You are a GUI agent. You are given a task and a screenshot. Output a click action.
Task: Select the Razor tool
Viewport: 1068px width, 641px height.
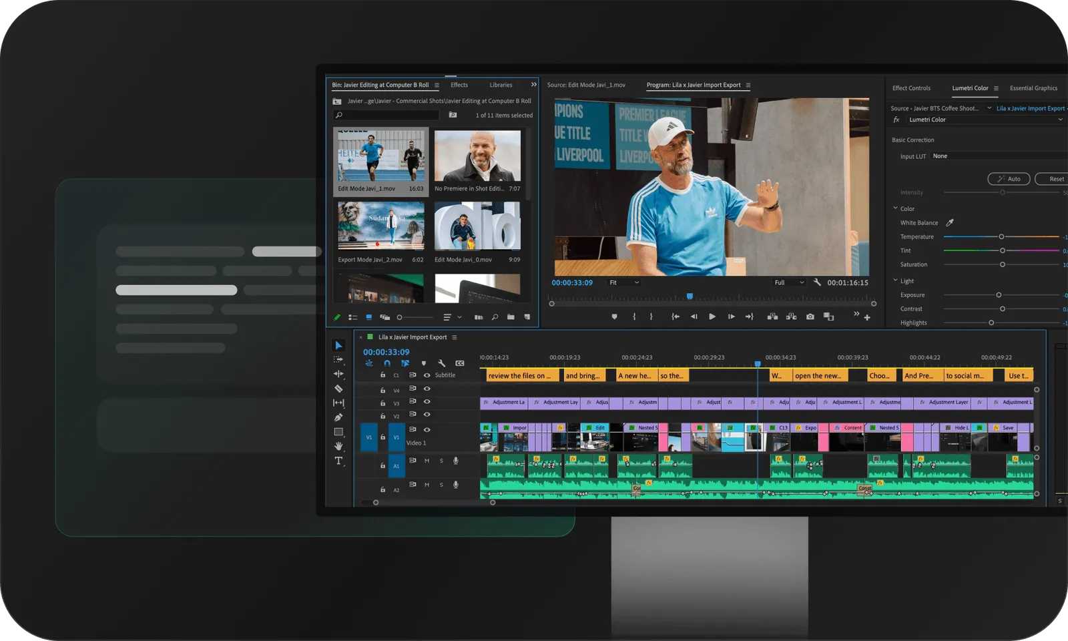click(x=338, y=389)
